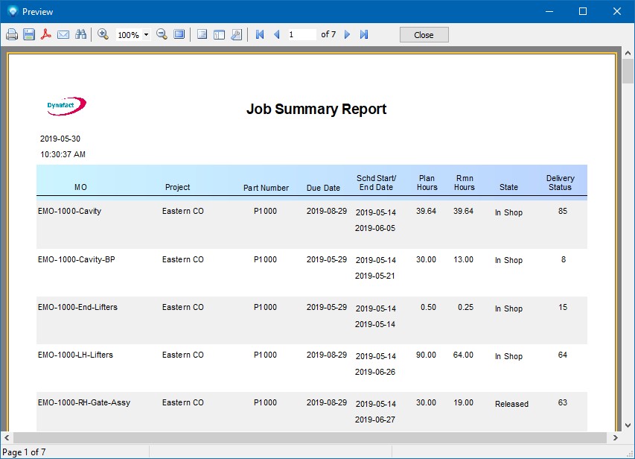635x459 pixels.
Task: Save the report with the floppy disk icon
Action: (29, 35)
